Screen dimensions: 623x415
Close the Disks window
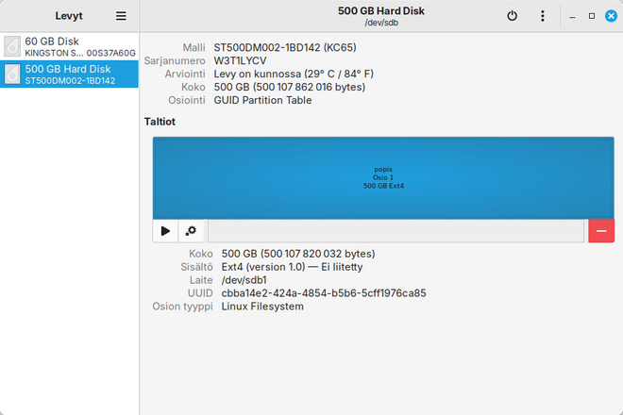611,16
